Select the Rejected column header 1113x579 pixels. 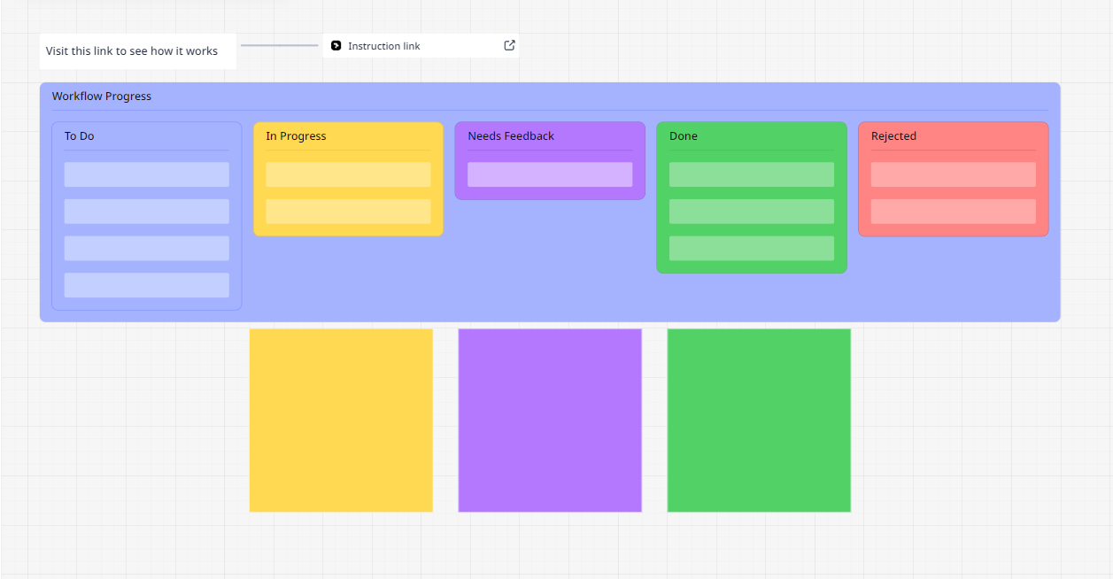[x=893, y=136]
